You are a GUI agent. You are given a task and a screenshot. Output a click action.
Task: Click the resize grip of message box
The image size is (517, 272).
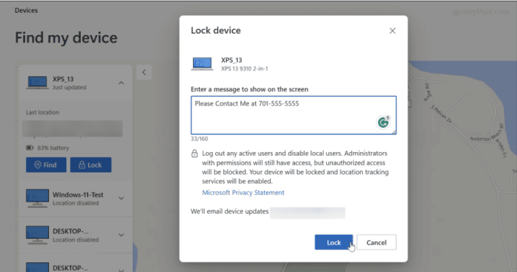[x=394, y=132]
